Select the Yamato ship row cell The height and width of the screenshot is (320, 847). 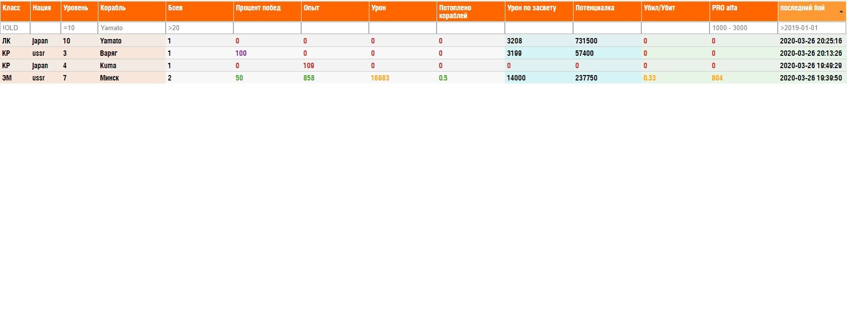pyautogui.click(x=111, y=41)
